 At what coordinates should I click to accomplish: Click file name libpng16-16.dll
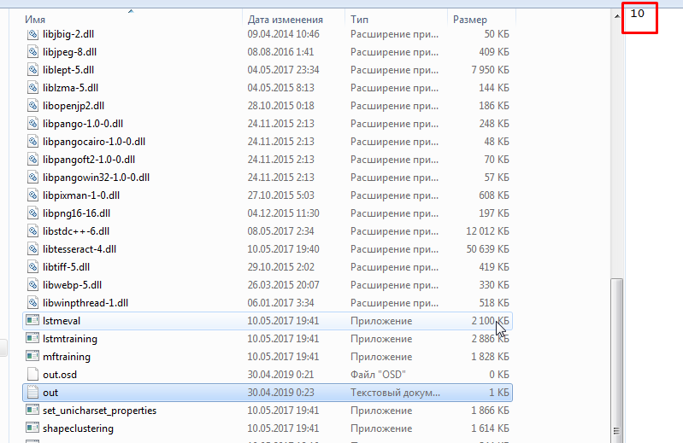click(x=77, y=213)
